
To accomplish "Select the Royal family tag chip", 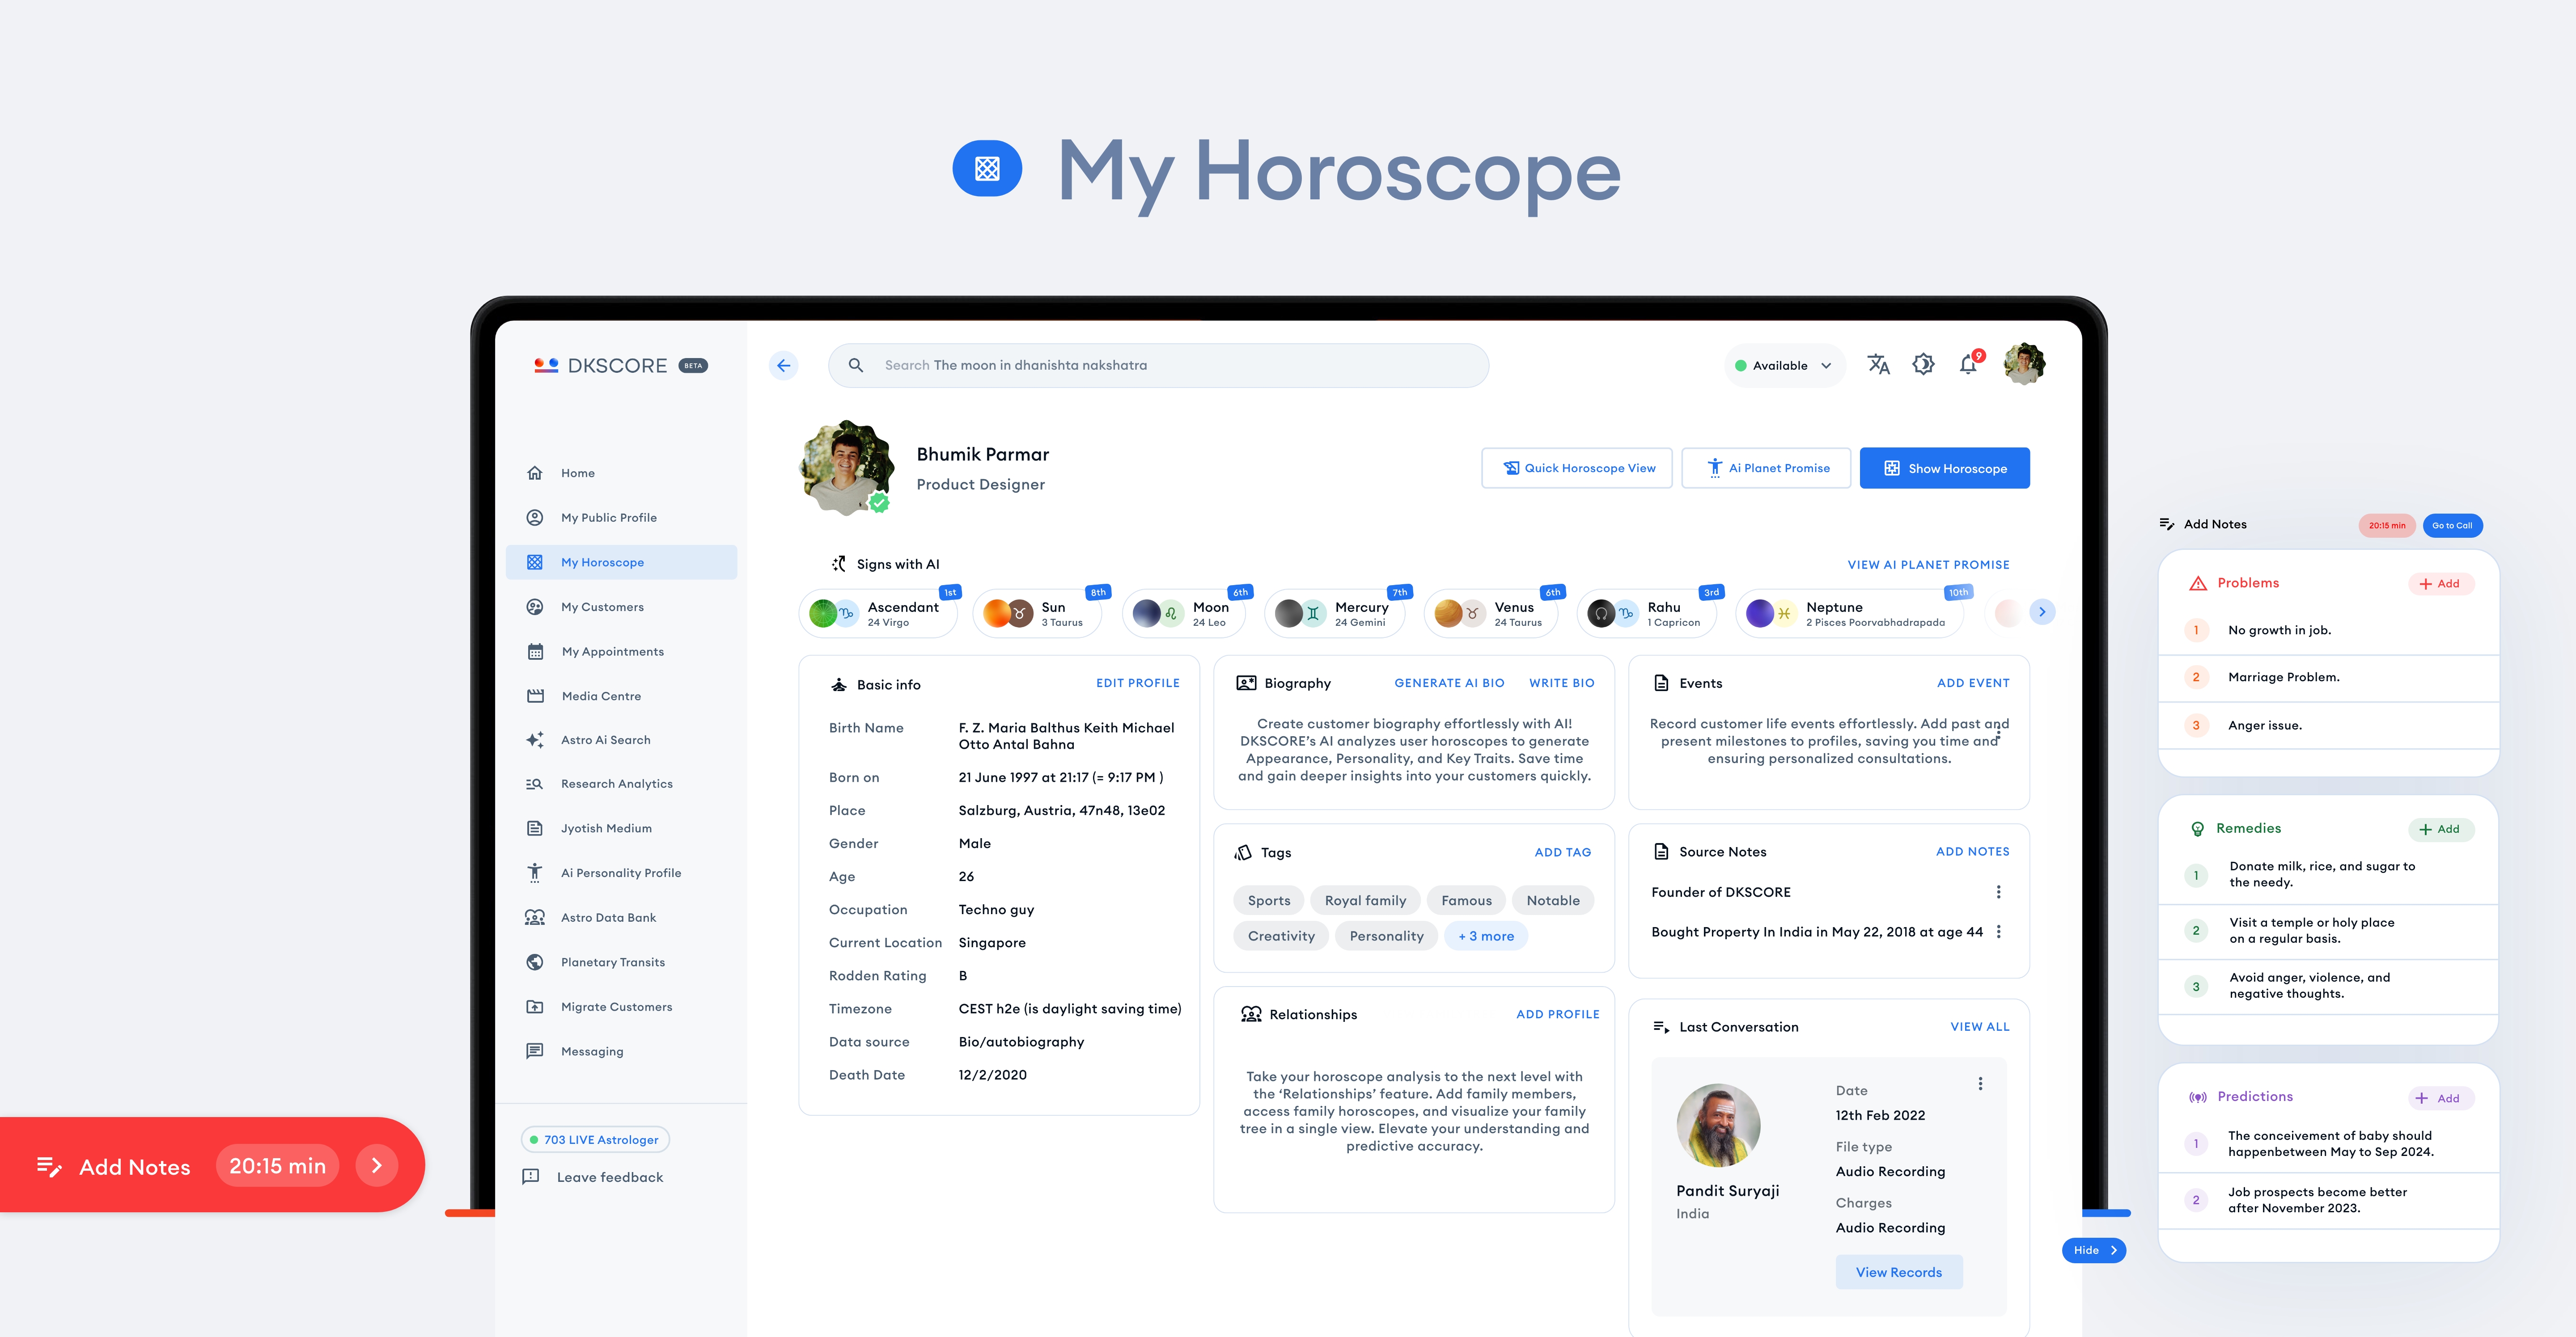I will [x=1365, y=901].
